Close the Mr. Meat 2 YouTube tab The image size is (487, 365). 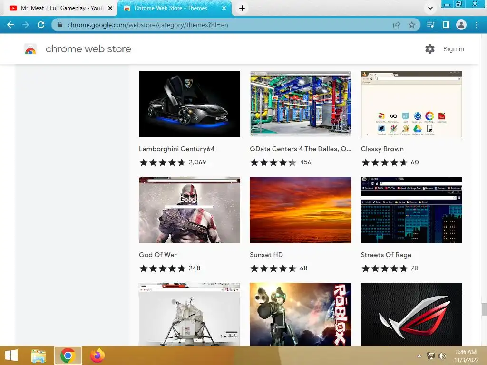[110, 9]
